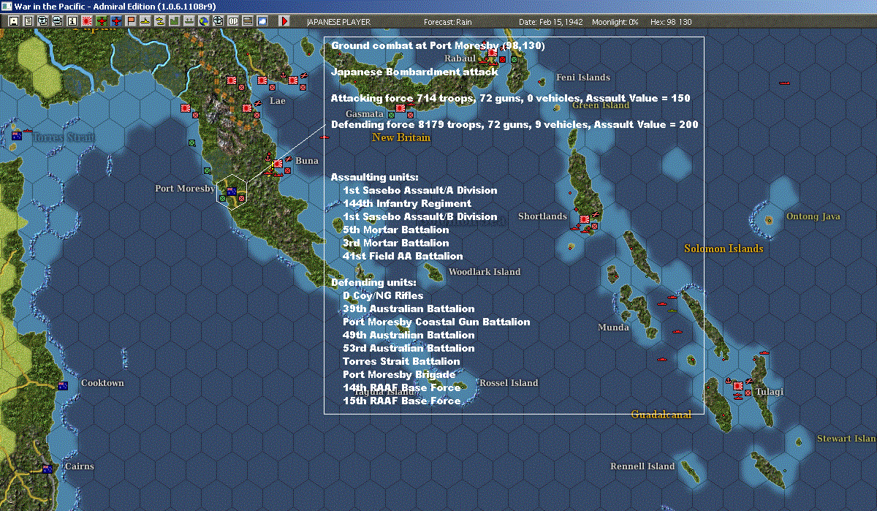This screenshot has height=511, width=877.
Task: Click the striped panel toolbar icon before the cloud
Action: pos(247,21)
